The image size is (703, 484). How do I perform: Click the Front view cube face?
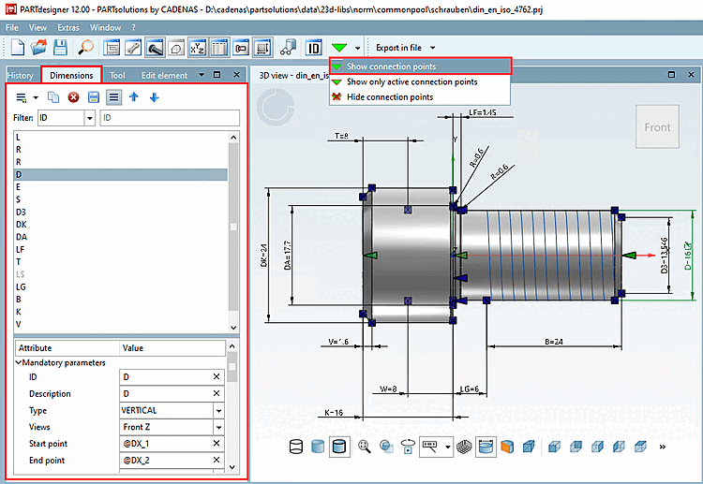point(657,127)
